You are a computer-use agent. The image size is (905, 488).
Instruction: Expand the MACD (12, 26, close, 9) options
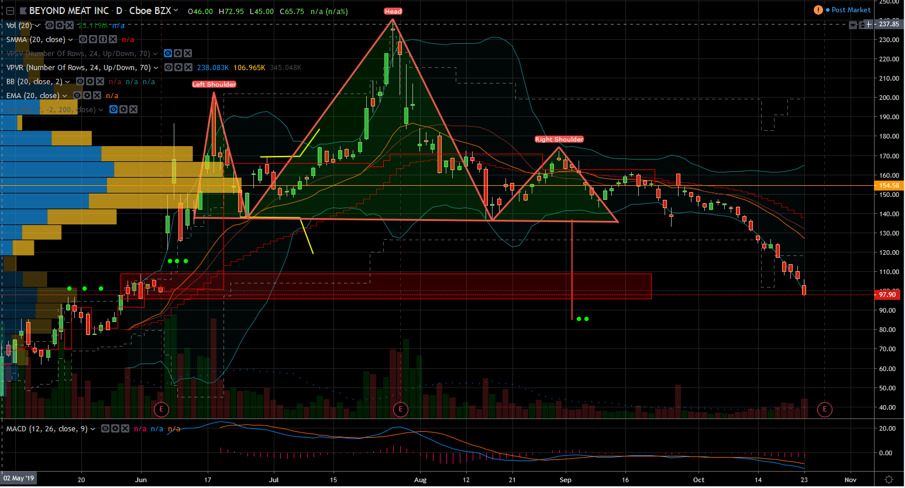(x=93, y=429)
